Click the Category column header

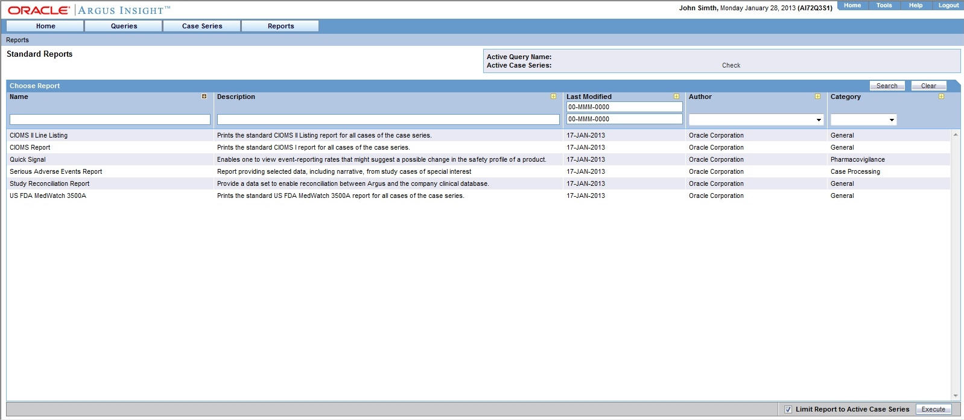[845, 97]
